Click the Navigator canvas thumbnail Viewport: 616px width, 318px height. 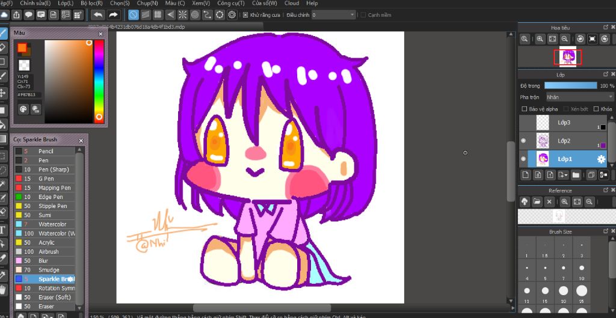click(567, 57)
